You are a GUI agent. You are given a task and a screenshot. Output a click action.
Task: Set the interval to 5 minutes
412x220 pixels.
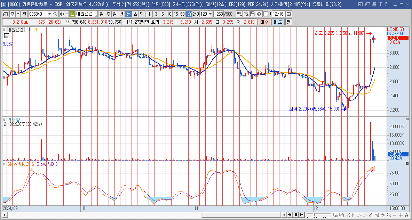point(163,14)
